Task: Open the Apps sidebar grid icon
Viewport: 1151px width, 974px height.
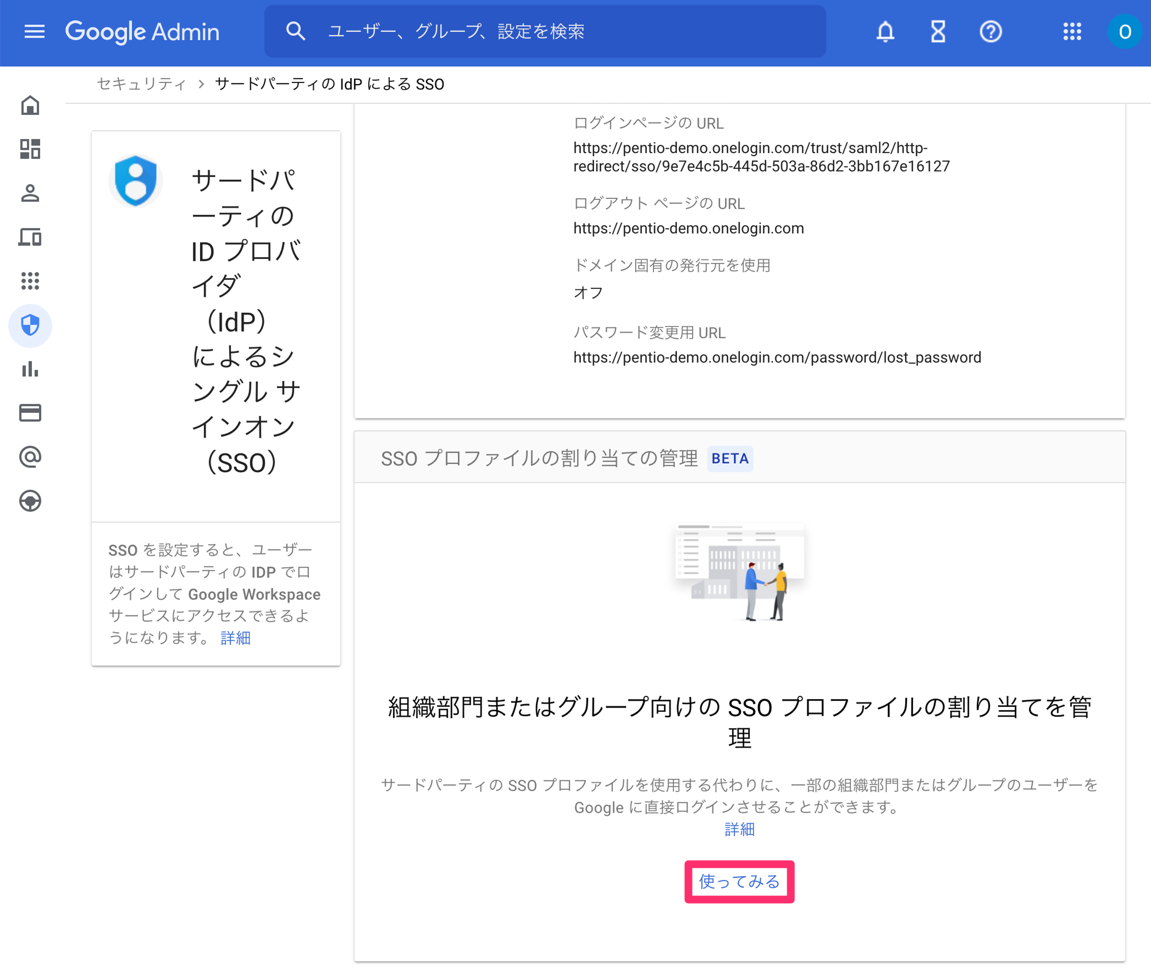Action: 30,281
